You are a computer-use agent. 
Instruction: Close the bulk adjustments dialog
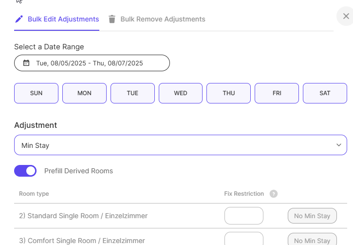(x=346, y=16)
